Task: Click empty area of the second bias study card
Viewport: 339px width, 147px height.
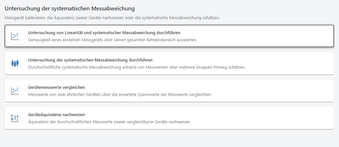Action: point(288,63)
